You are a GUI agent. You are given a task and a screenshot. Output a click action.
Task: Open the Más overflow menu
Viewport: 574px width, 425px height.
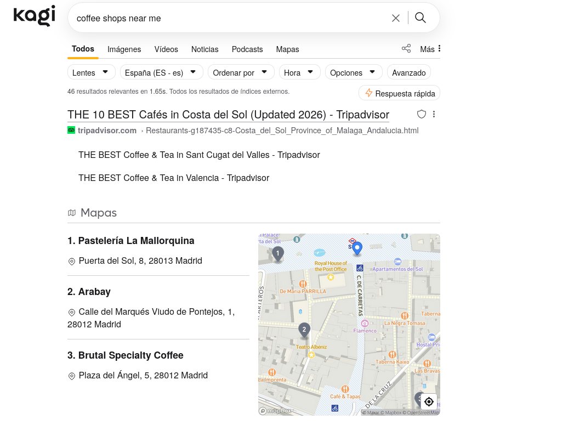(430, 49)
